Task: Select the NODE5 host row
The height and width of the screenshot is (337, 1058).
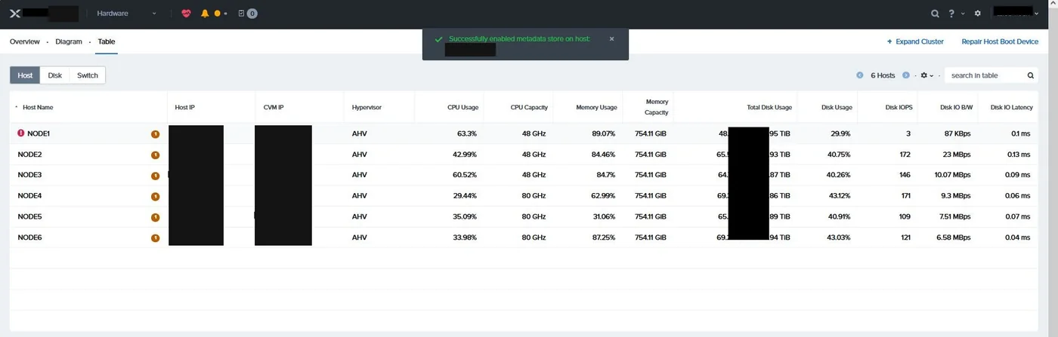Action: point(524,216)
